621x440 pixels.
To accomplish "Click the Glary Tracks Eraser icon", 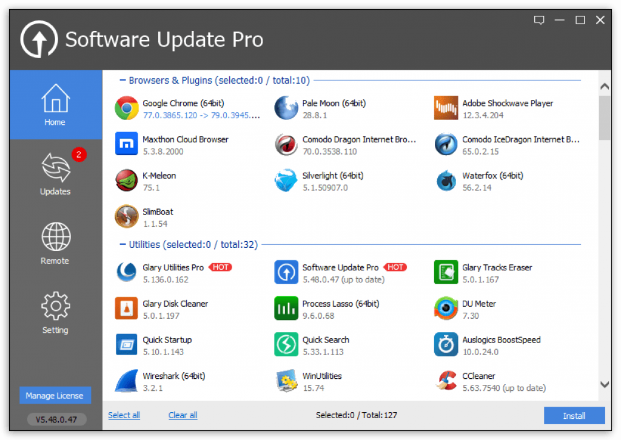I will click(x=446, y=272).
